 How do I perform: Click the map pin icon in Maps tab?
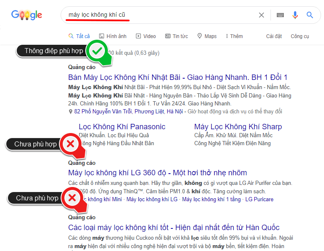199,36
